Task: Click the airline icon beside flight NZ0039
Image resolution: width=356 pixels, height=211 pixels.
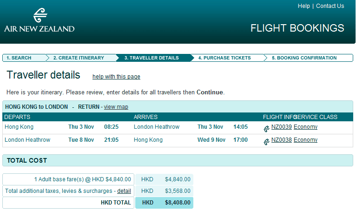Action: coord(266,128)
